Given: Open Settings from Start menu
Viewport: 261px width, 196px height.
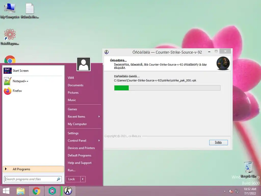Looking at the screenshot, I should (x=73, y=133).
